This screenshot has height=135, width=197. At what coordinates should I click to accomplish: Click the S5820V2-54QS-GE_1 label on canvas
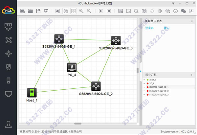59,47
